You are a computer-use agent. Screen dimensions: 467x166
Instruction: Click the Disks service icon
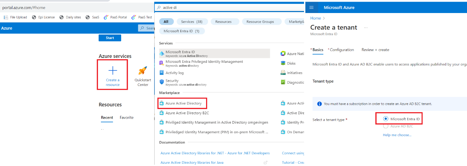(x=283, y=63)
